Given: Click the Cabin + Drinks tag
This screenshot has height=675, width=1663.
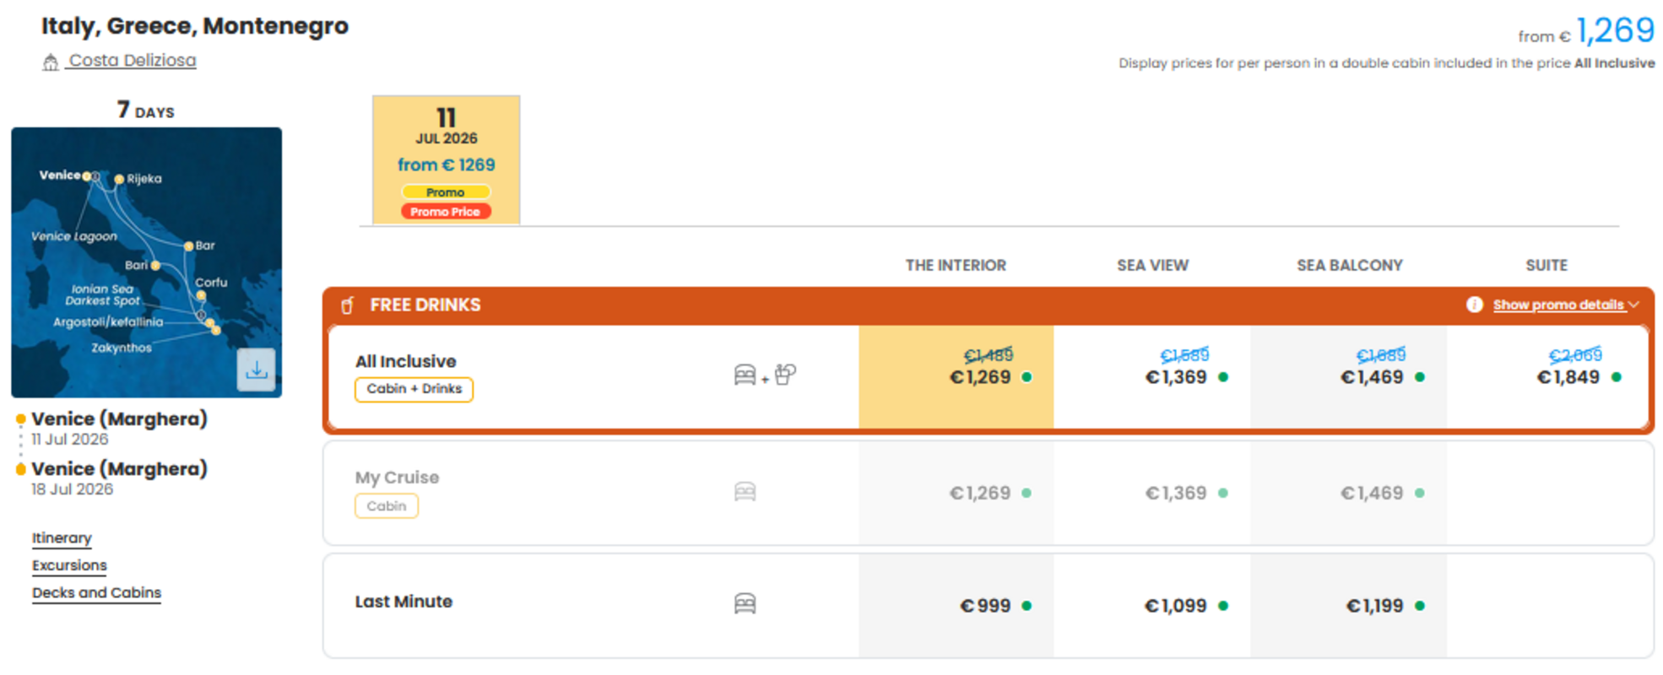Looking at the screenshot, I should pos(414,389).
